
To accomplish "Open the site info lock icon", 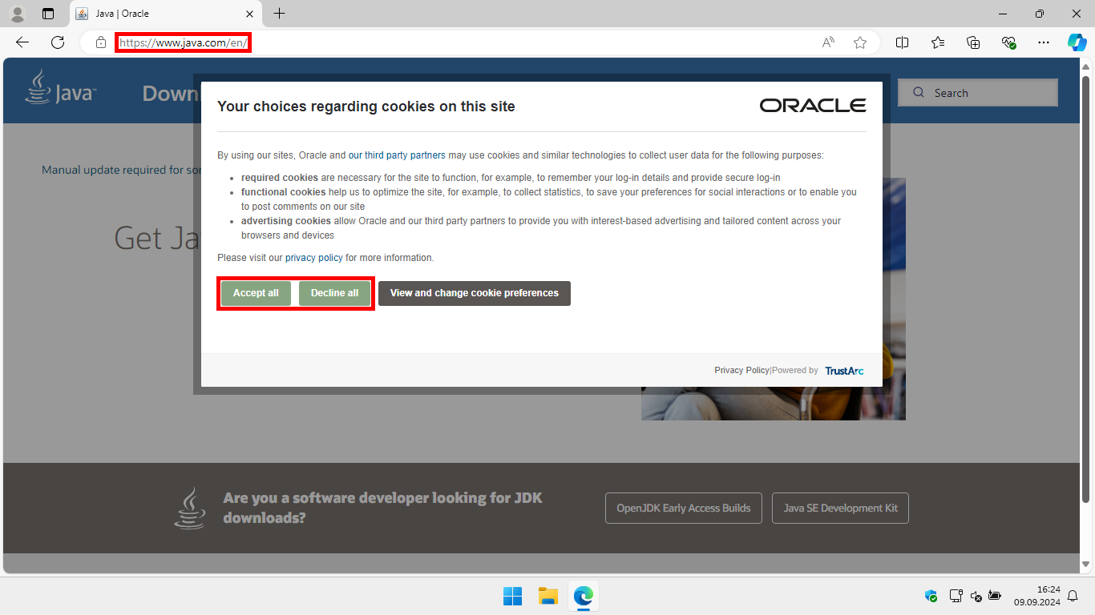I will (101, 42).
